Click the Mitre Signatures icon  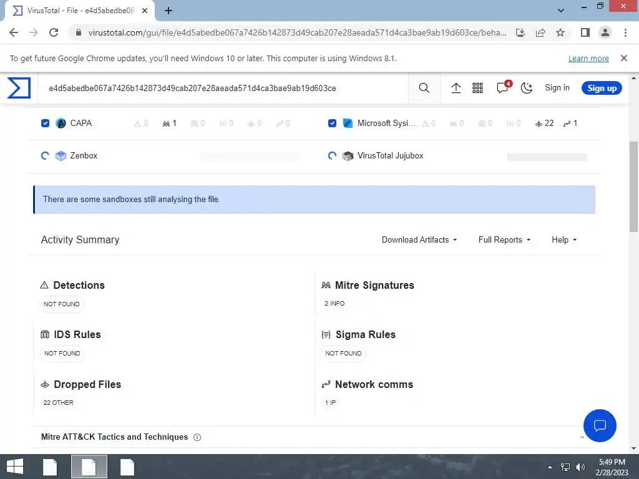(x=326, y=285)
